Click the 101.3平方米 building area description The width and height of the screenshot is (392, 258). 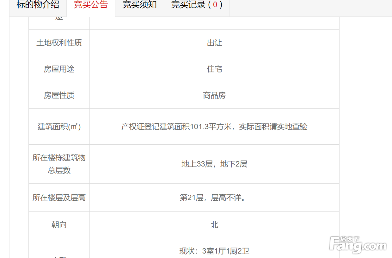click(214, 127)
